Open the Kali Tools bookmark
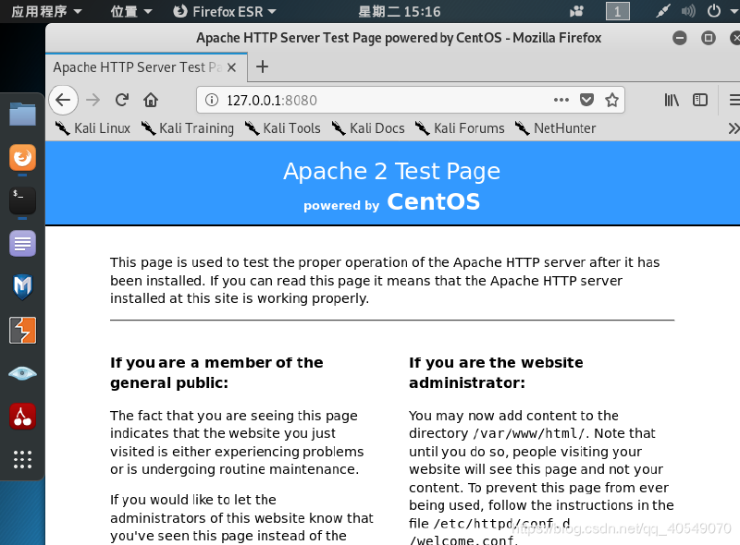 [282, 128]
